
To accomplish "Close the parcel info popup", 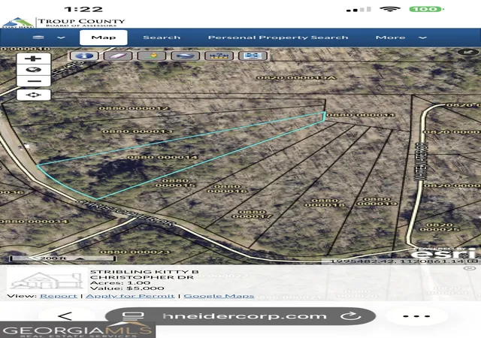I will [469, 268].
